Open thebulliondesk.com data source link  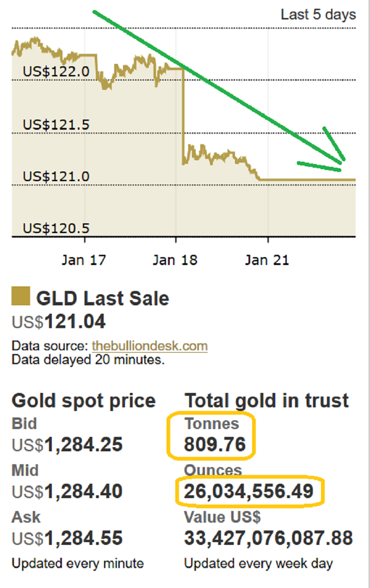[x=149, y=346]
